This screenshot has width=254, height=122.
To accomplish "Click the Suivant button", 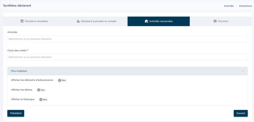I will 241,113.
